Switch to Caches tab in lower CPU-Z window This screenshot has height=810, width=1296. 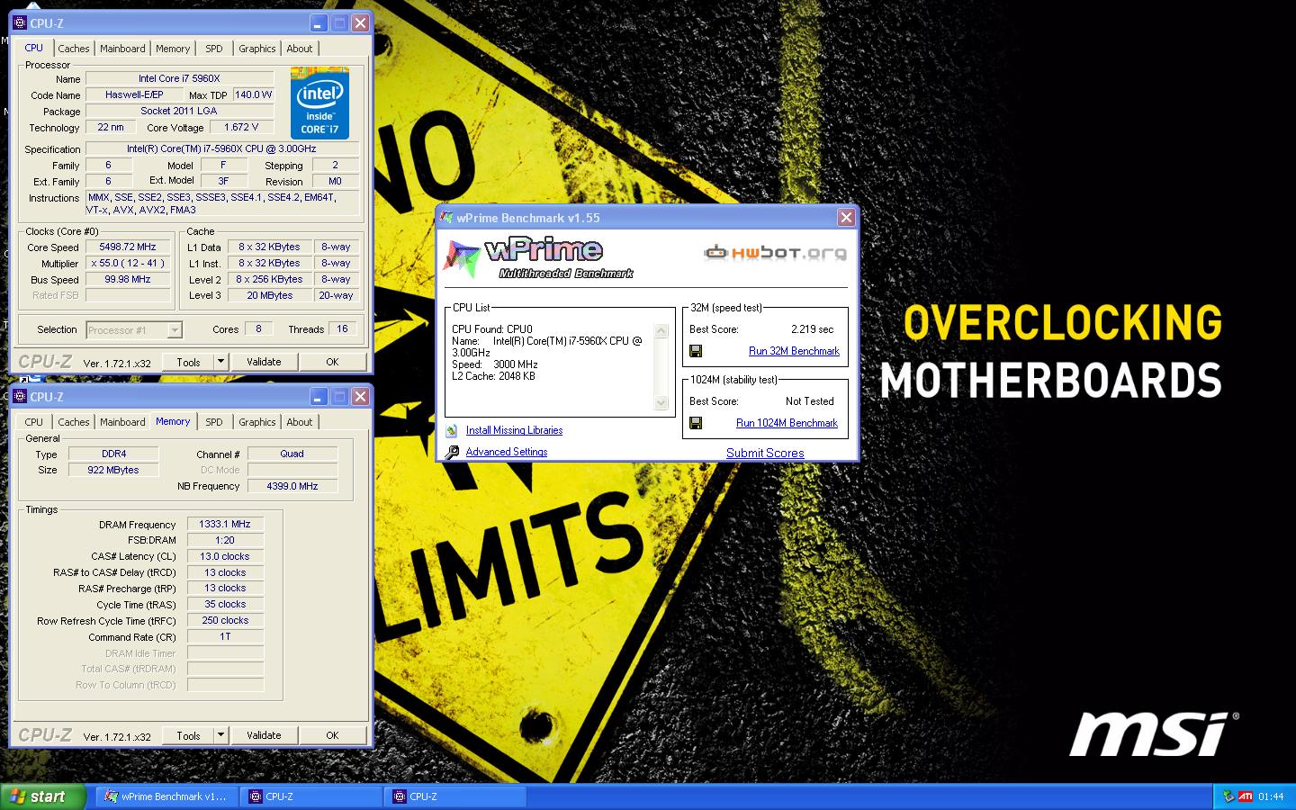(74, 422)
